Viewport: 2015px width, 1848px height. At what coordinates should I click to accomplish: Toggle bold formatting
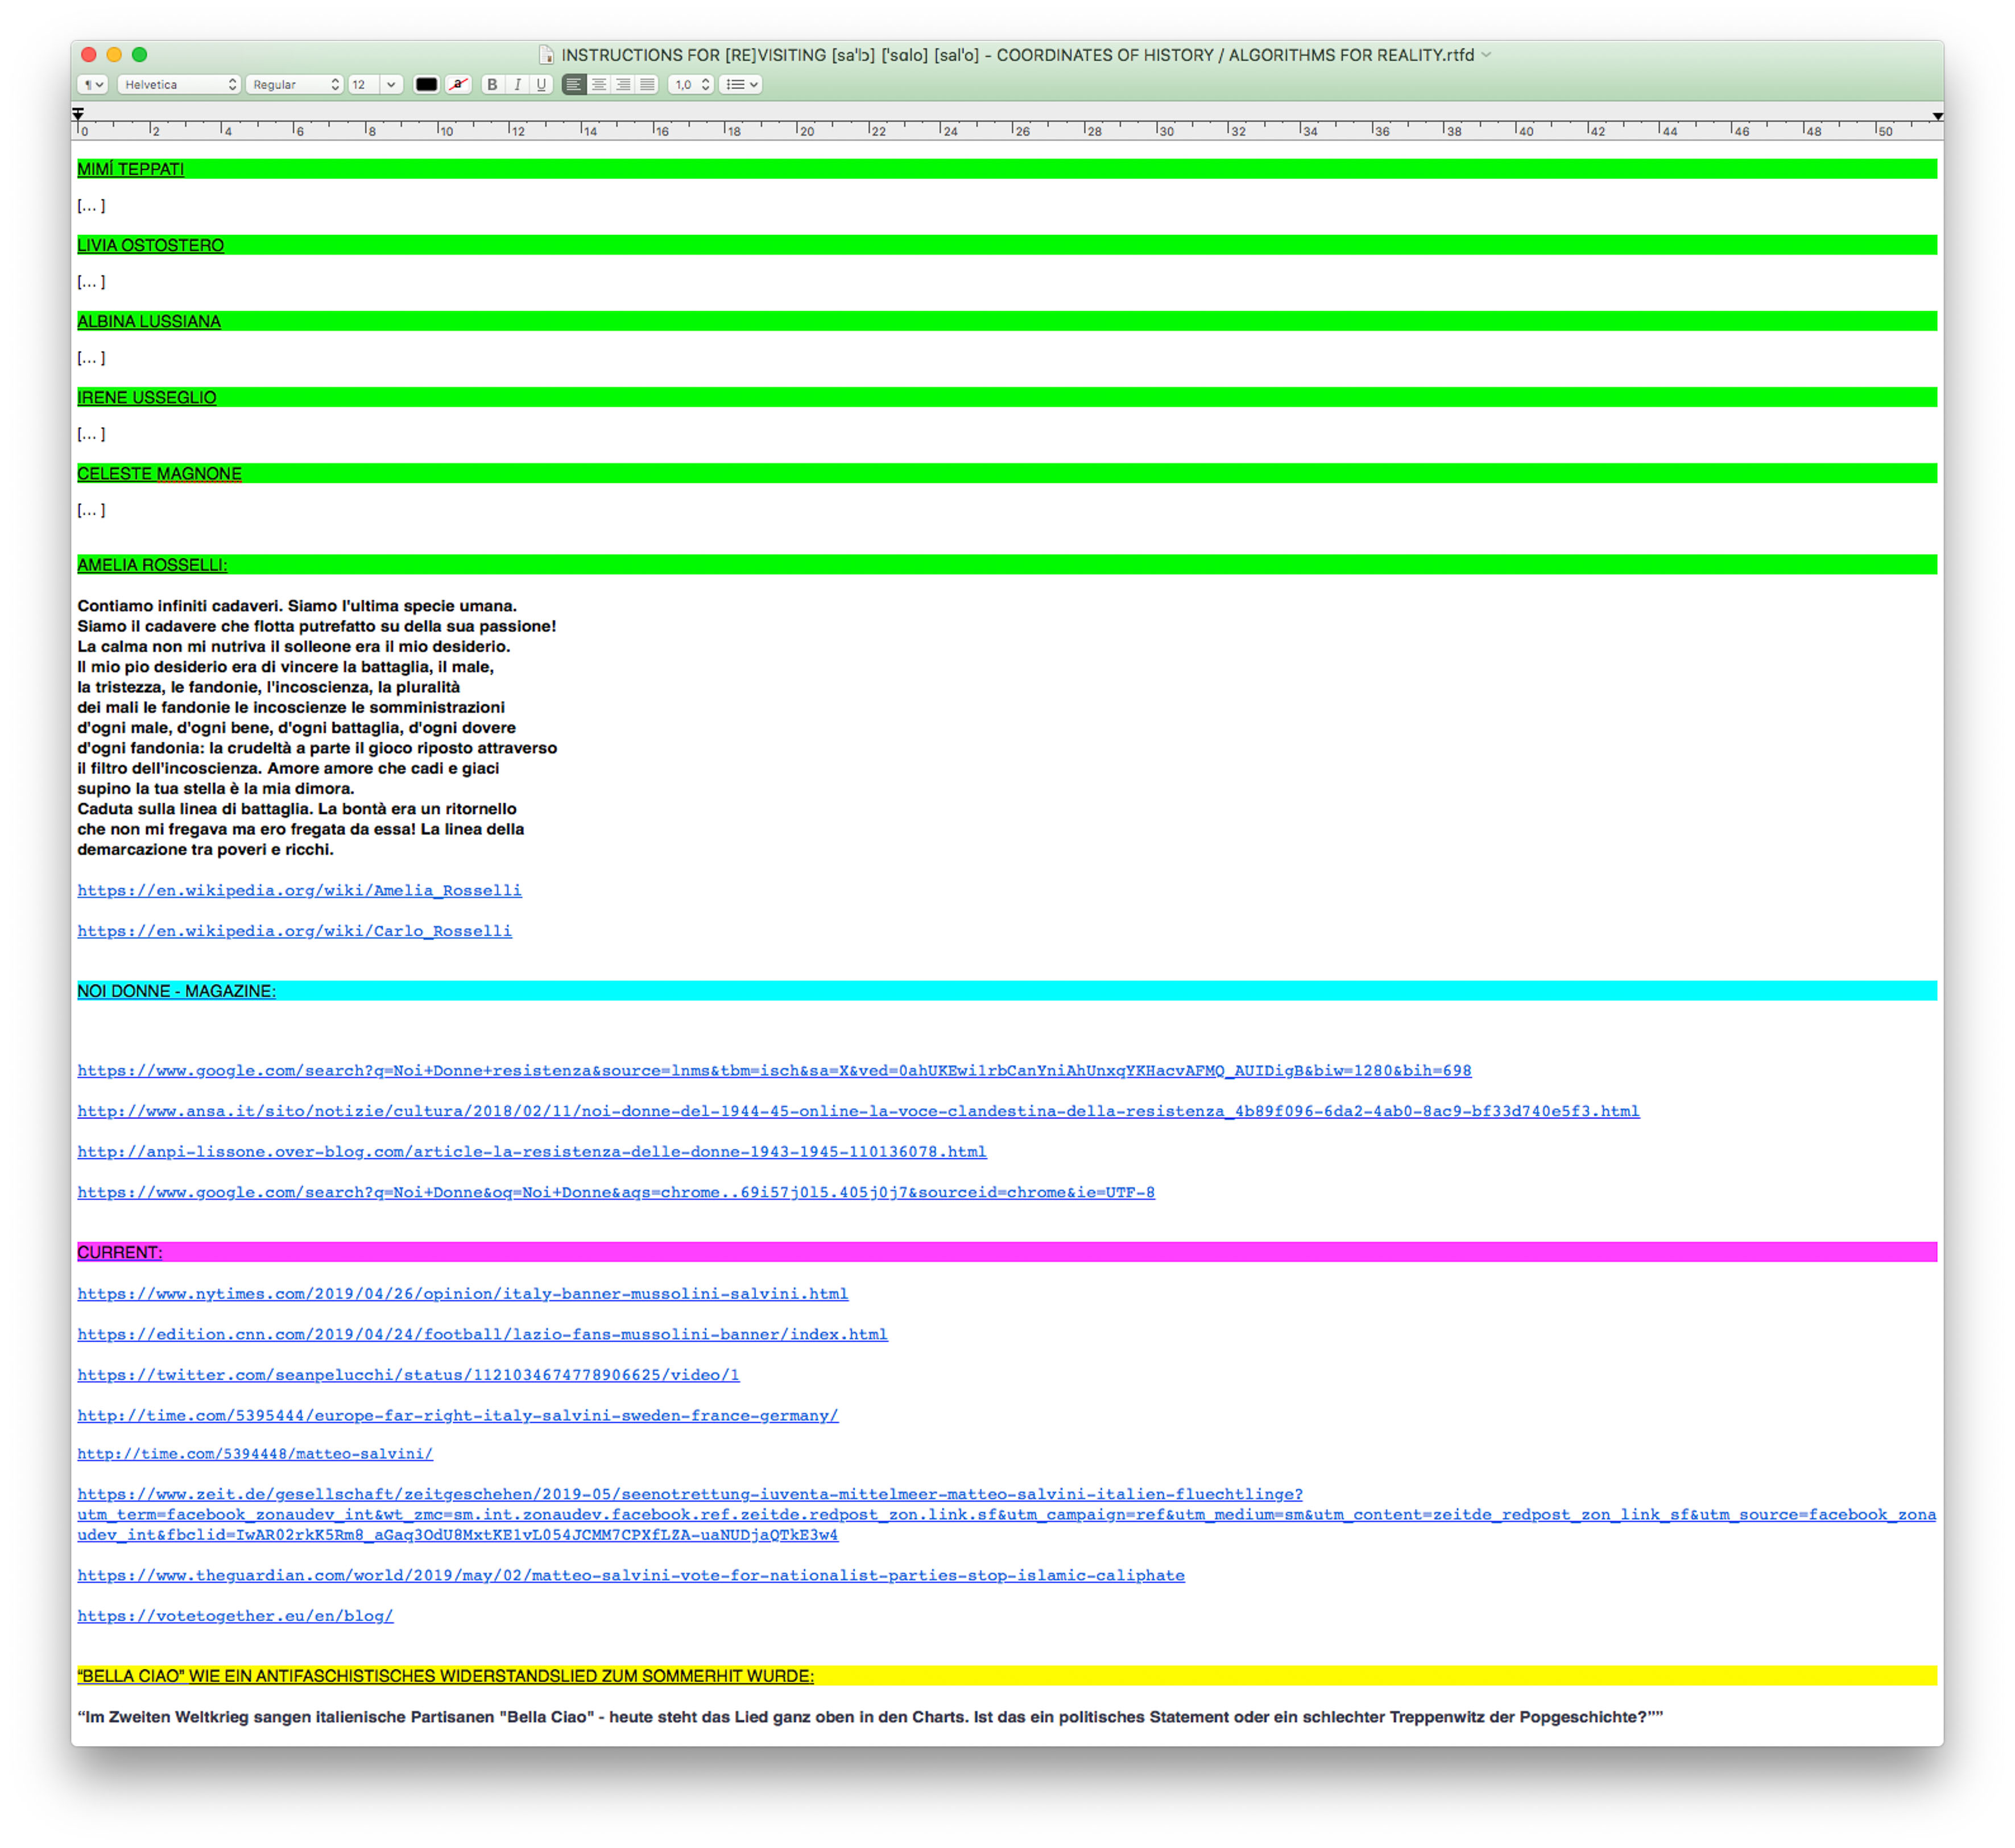coord(492,85)
